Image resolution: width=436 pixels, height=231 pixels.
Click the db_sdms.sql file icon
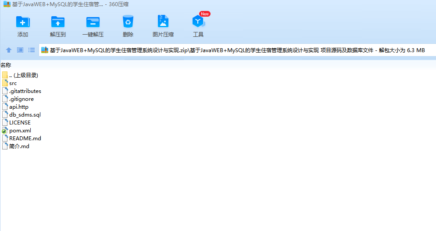click(x=5, y=114)
